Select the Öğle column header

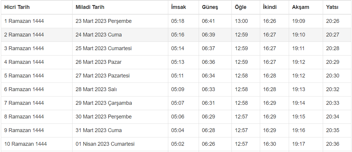241,7
